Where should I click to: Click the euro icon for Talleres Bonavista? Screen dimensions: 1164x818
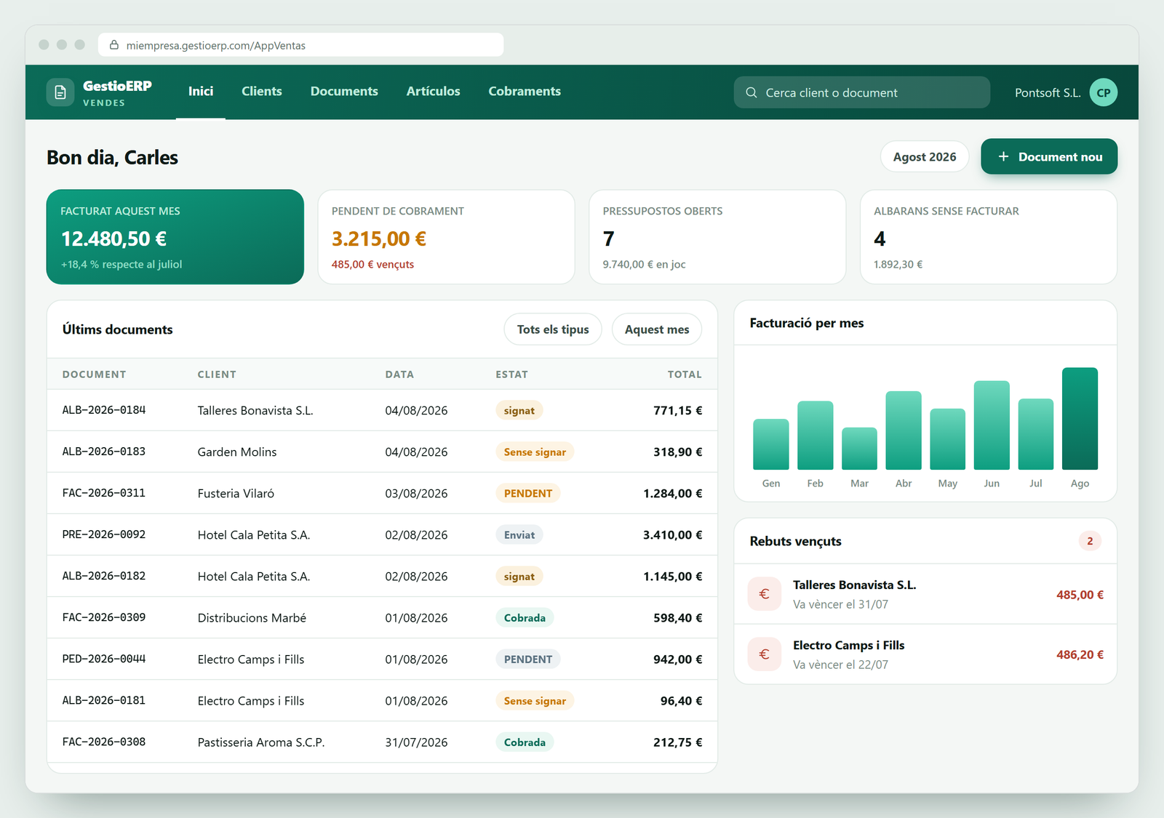(x=765, y=594)
